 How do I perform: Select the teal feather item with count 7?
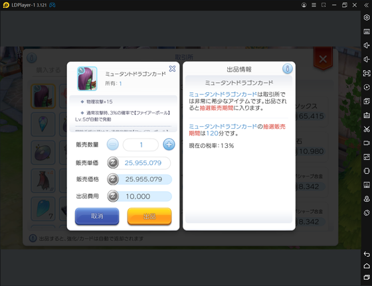coord(43,209)
